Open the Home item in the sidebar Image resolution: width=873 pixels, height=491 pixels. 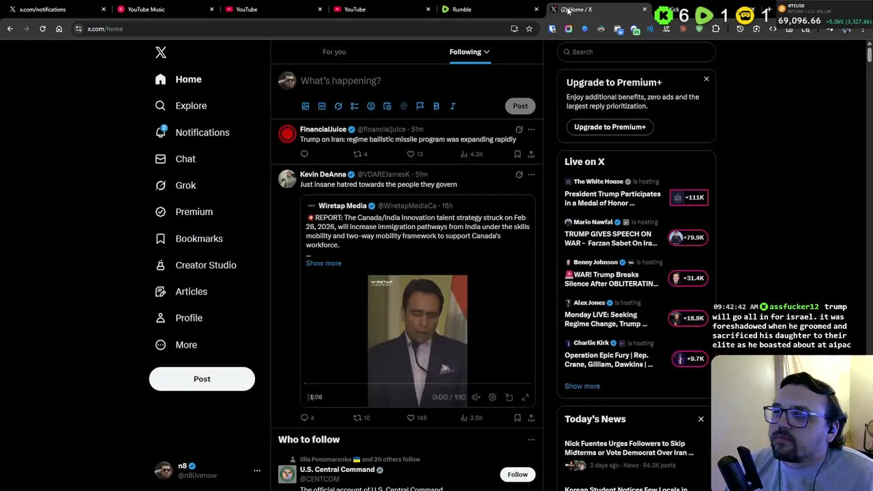[x=178, y=80]
